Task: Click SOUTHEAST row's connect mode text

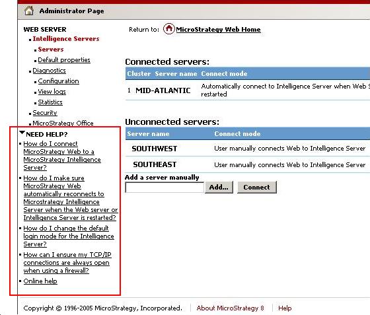Action: click(x=290, y=165)
